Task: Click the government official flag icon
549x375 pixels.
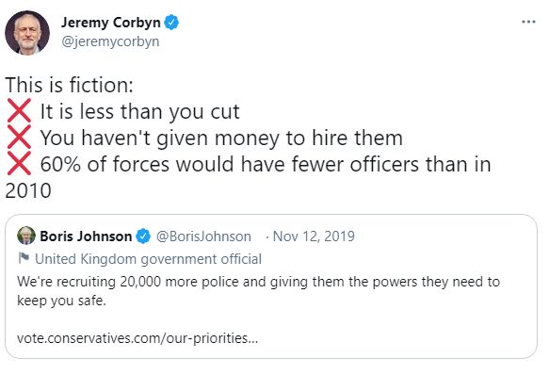Action: (24, 259)
